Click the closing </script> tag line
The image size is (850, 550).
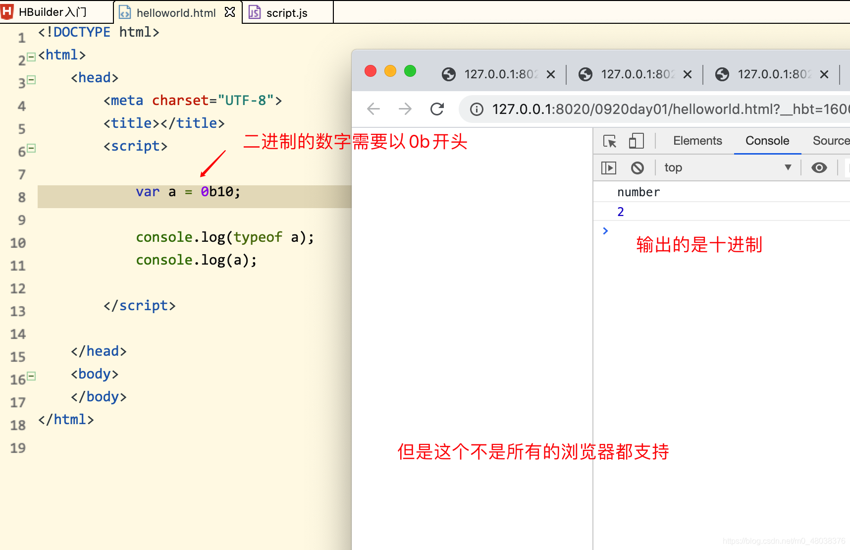point(139,306)
